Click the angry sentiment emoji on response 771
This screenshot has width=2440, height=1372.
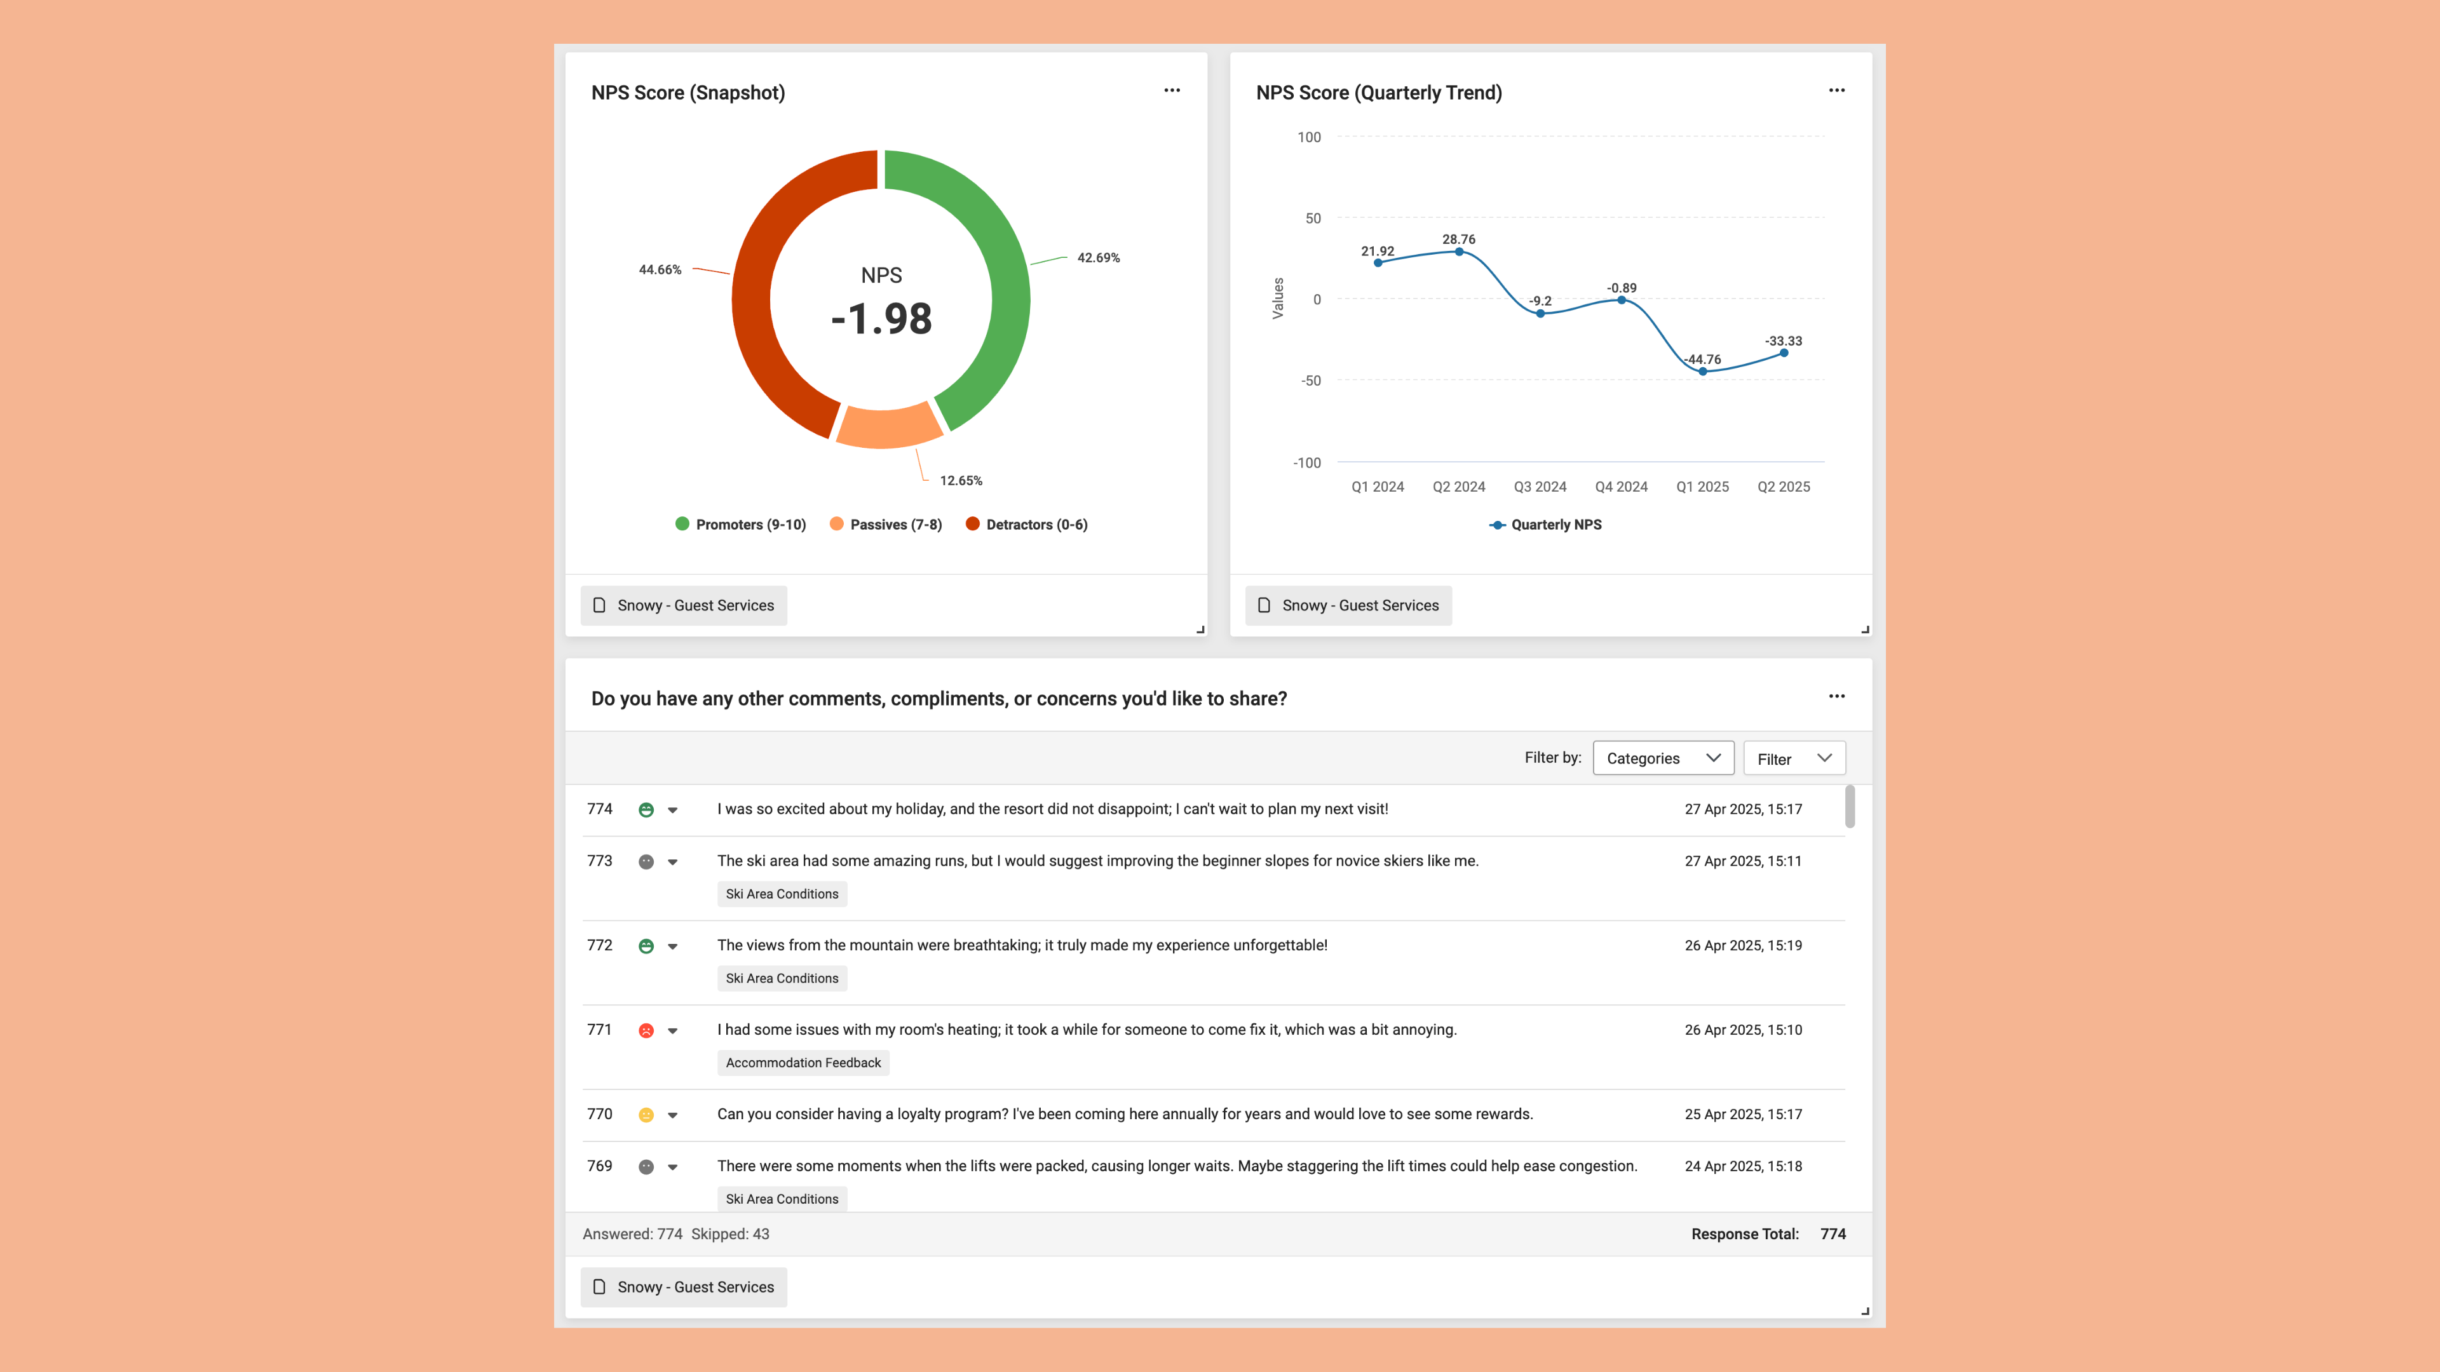[x=647, y=1030]
